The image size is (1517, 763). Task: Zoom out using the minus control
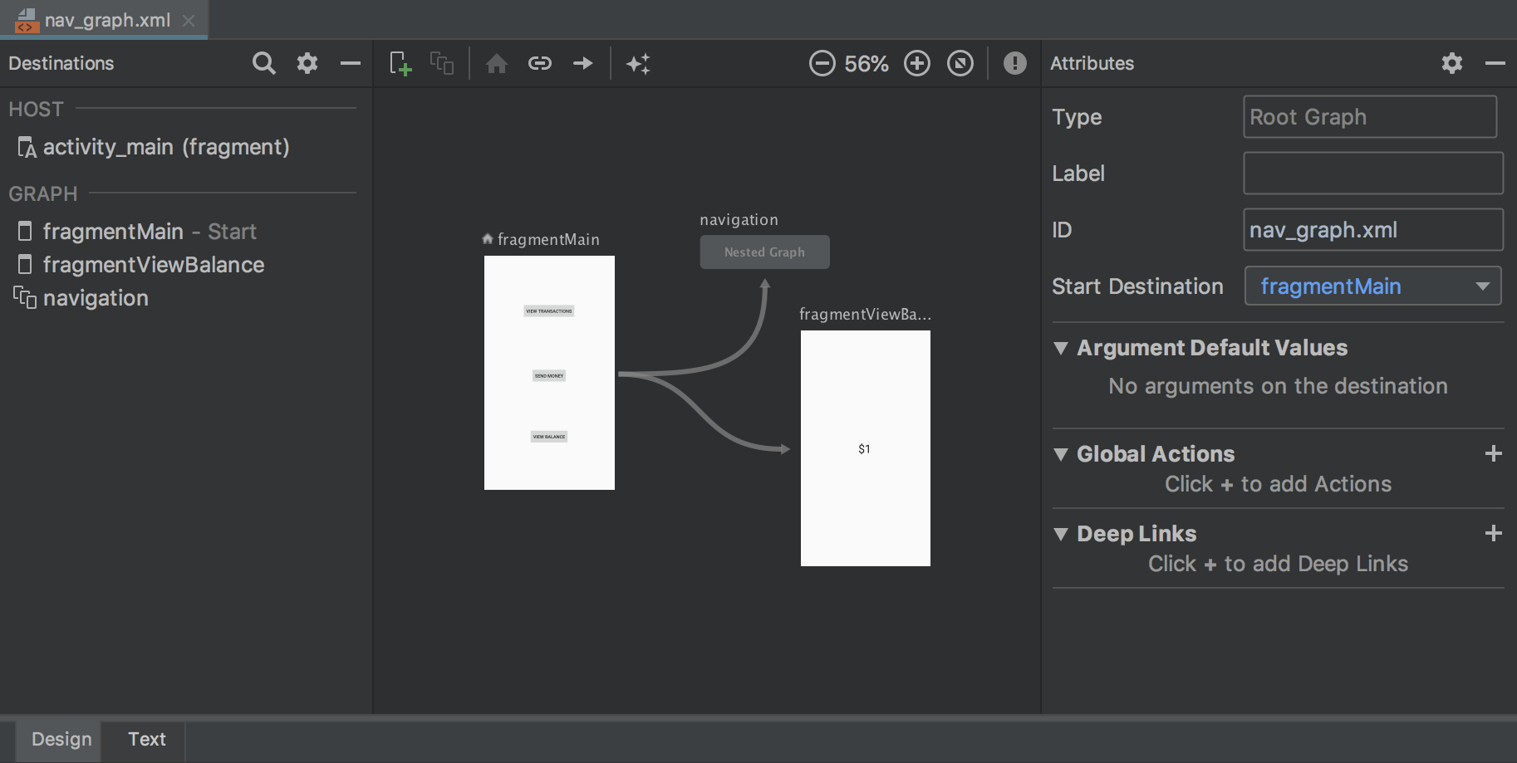coord(822,63)
